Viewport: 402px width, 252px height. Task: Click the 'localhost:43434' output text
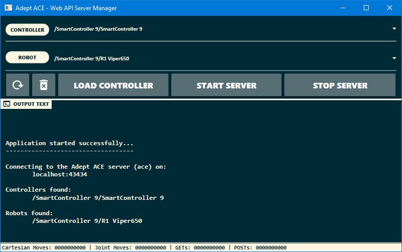pyautogui.click(x=60, y=174)
